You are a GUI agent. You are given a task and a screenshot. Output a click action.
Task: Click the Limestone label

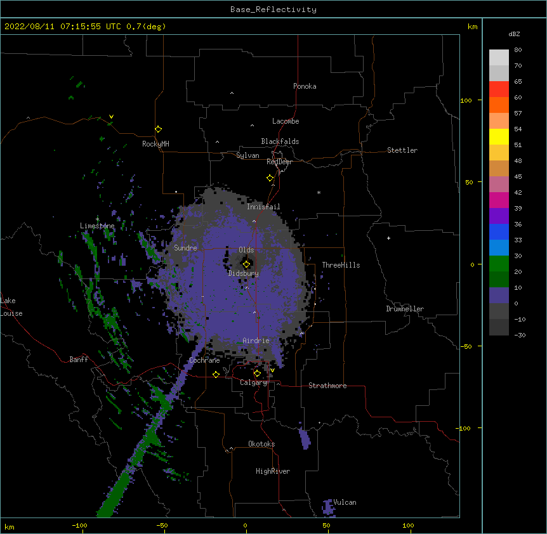97,226
